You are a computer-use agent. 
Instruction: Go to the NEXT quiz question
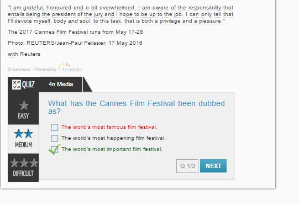213,166
